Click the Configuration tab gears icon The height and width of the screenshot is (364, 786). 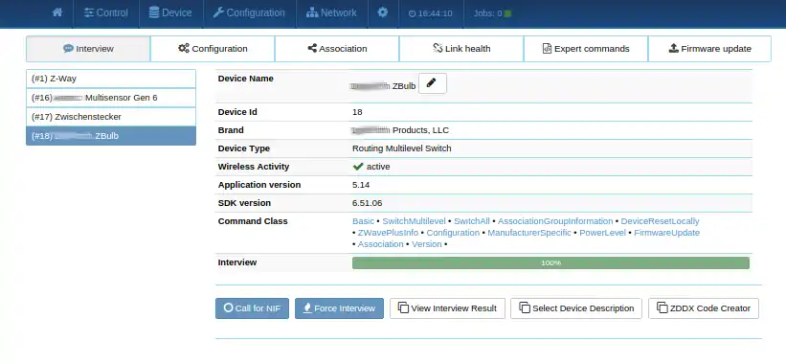[x=184, y=48]
